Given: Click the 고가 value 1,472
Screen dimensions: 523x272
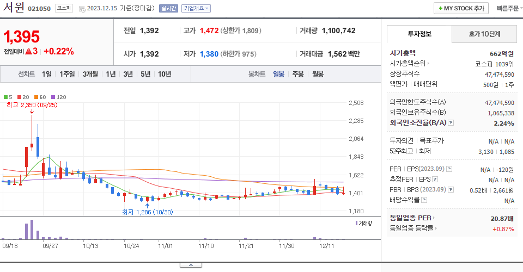Looking at the screenshot, I should (x=209, y=30).
